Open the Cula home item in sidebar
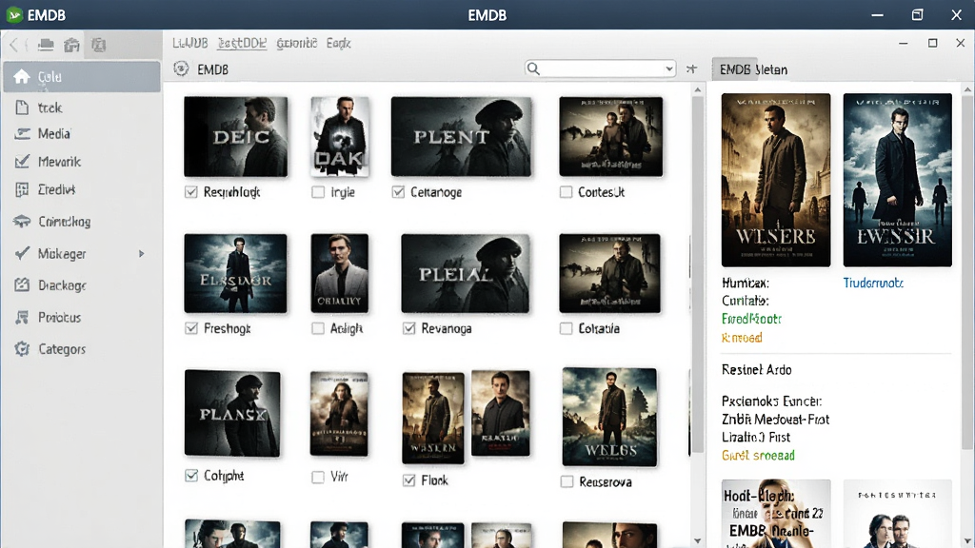The height and width of the screenshot is (548, 975). pyautogui.click(x=82, y=76)
